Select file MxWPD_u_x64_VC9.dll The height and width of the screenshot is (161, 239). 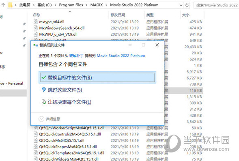pyautogui.click(x=58, y=34)
